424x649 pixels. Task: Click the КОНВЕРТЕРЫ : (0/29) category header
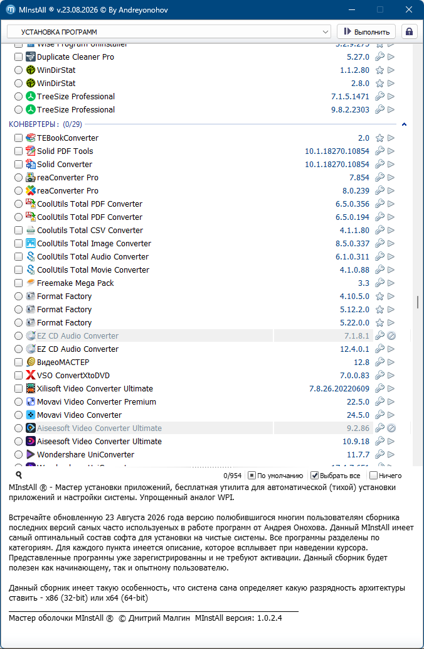(45, 124)
